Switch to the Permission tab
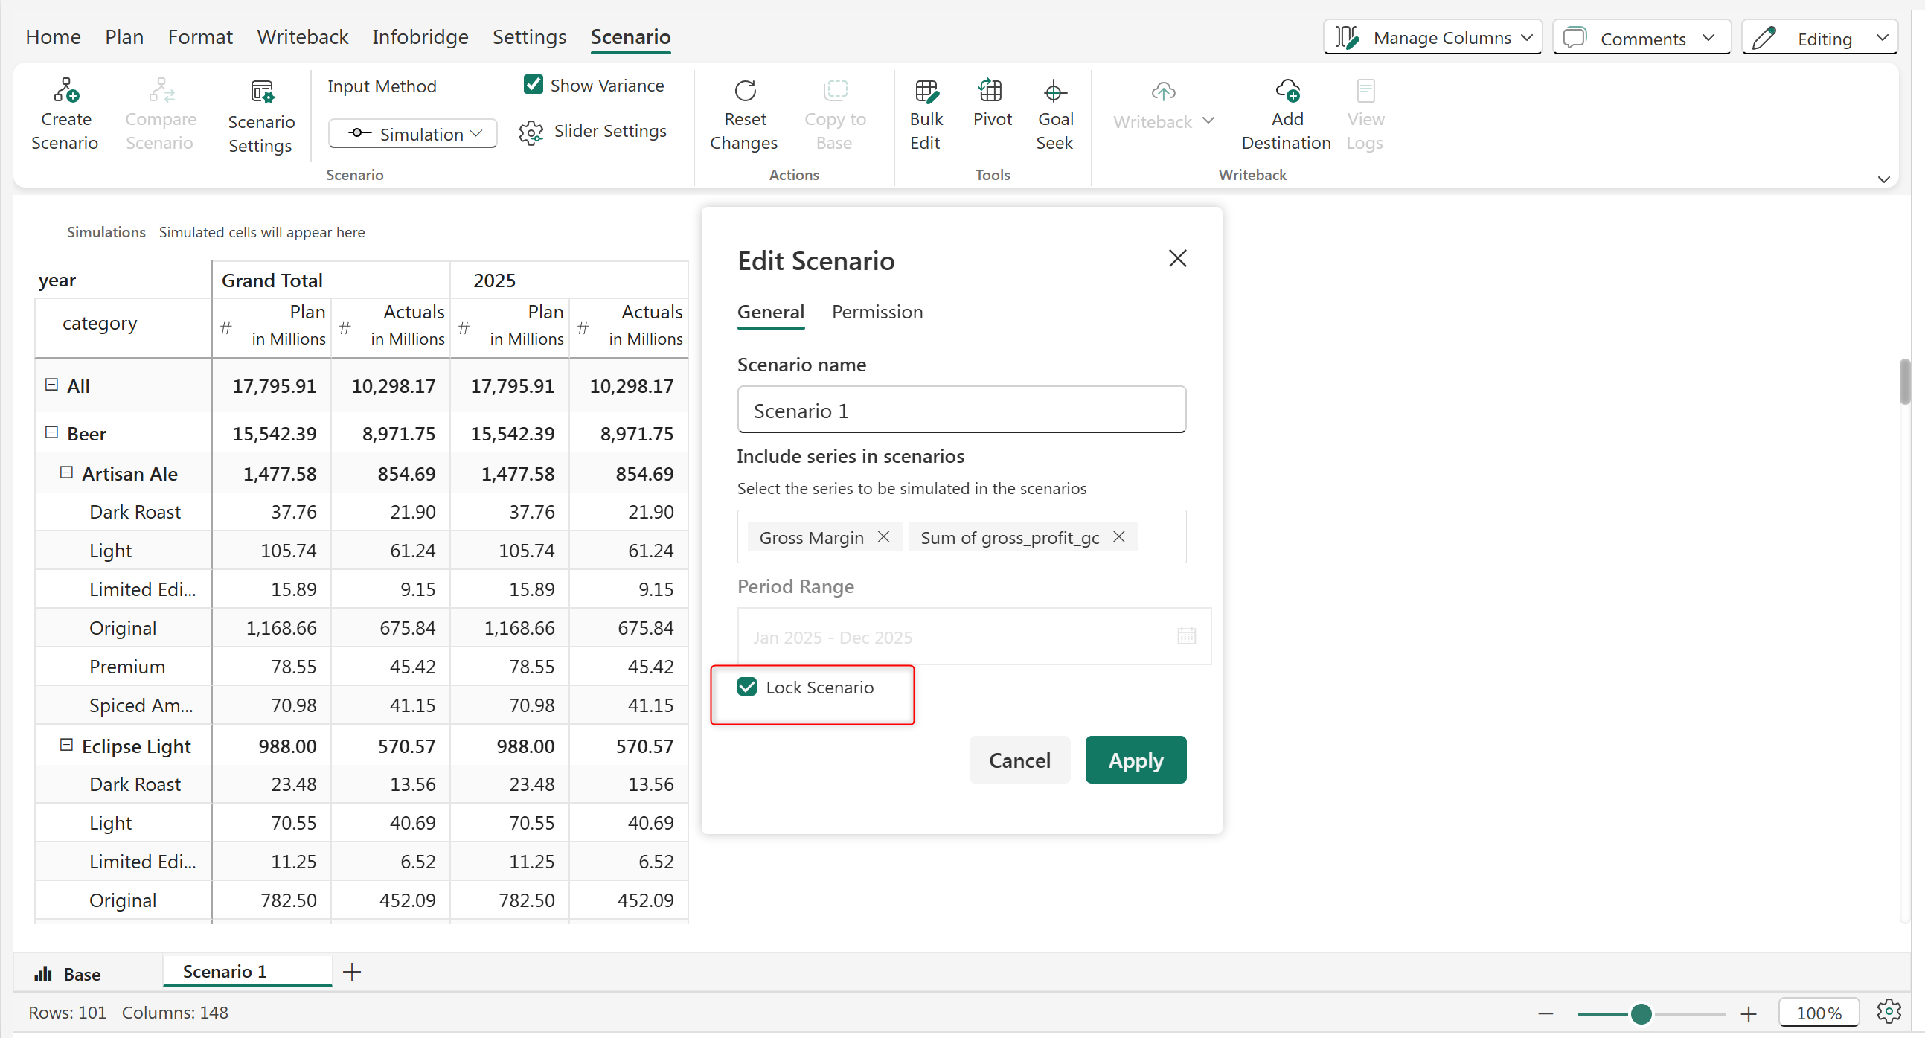Viewport: 1925px width, 1038px height. tap(877, 312)
